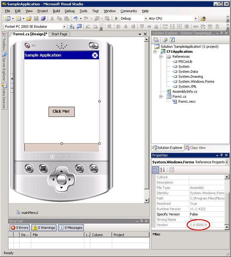The width and height of the screenshot is (231, 257).
Task: Click the Open File folder icon
Action: (29, 19)
